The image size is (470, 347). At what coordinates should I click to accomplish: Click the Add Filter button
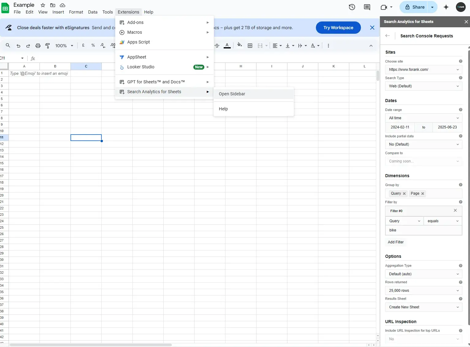[396, 242]
